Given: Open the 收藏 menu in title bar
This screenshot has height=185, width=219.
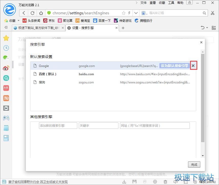Looking at the screenshot, I should pos(162,3).
